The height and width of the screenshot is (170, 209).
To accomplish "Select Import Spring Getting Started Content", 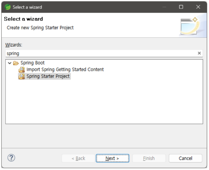I will pos(65,70).
